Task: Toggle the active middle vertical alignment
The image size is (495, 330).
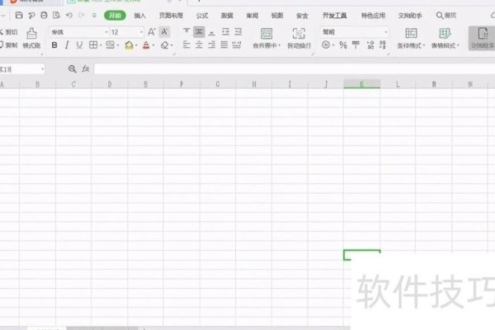Action: click(x=199, y=31)
